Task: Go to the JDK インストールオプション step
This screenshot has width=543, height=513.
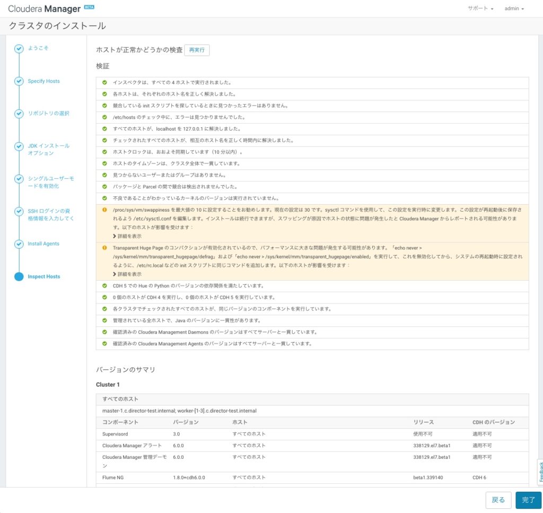Action: (48, 149)
